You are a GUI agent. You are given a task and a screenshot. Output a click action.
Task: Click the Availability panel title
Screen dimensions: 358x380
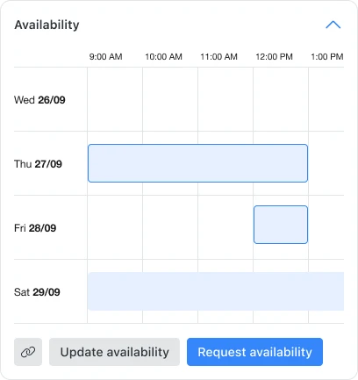(47, 25)
